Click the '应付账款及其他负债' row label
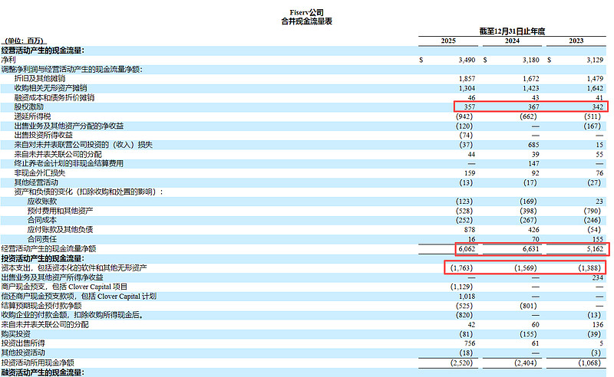The image size is (614, 377). click(x=60, y=230)
